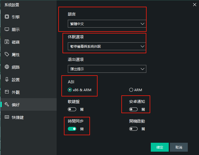Image resolution: width=199 pixels, height=155 pixels.
Task: Open the 休眠選項 dropdown
Action: pyautogui.click(x=107, y=46)
